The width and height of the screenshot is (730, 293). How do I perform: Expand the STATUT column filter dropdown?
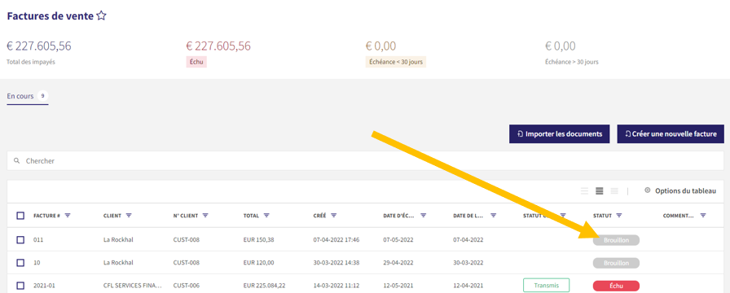click(x=619, y=216)
